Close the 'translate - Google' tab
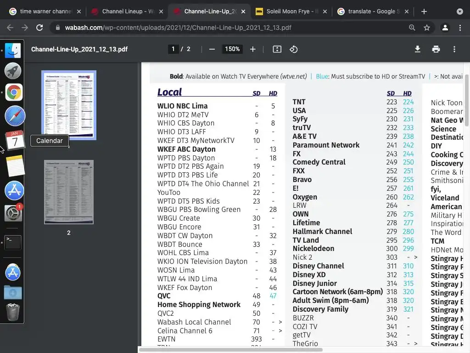This screenshot has height=353, width=470. click(407, 11)
